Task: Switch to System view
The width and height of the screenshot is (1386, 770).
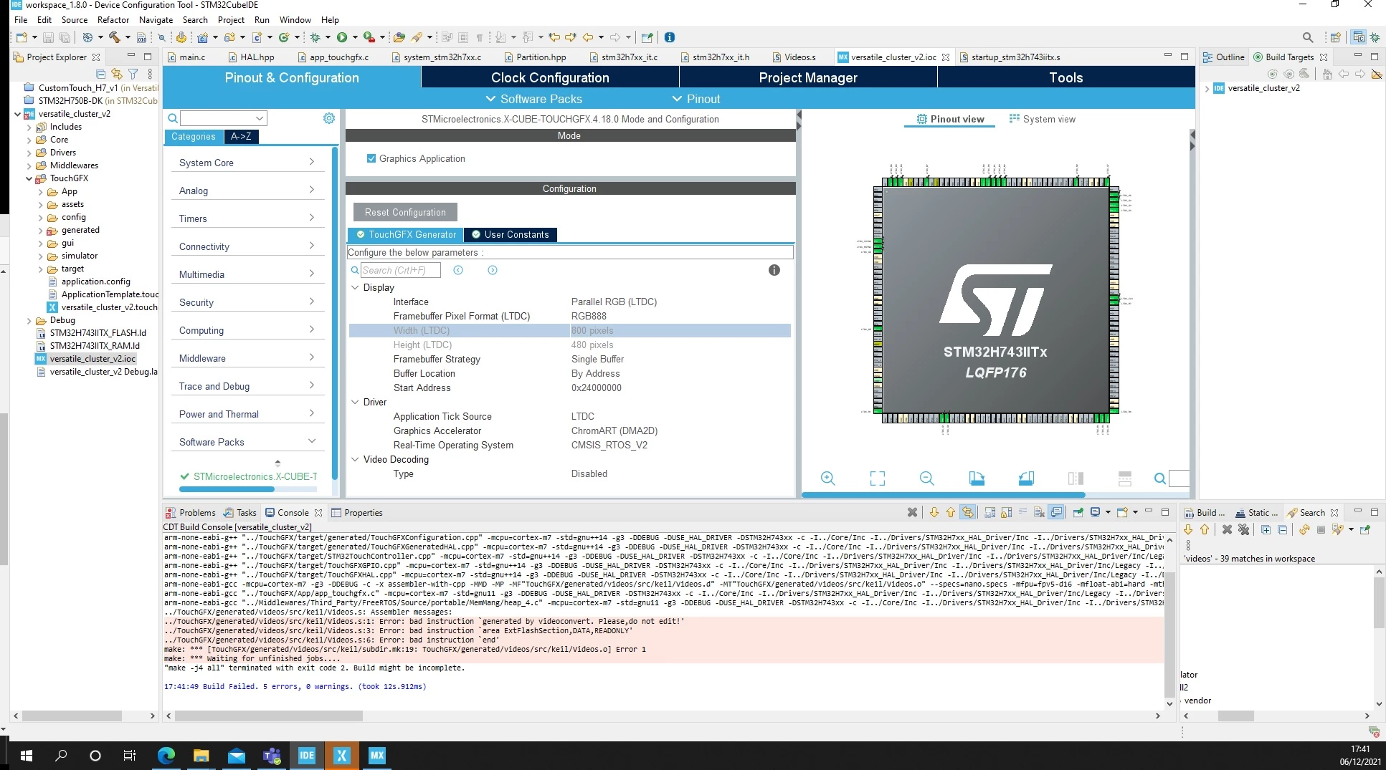Action: click(x=1042, y=119)
